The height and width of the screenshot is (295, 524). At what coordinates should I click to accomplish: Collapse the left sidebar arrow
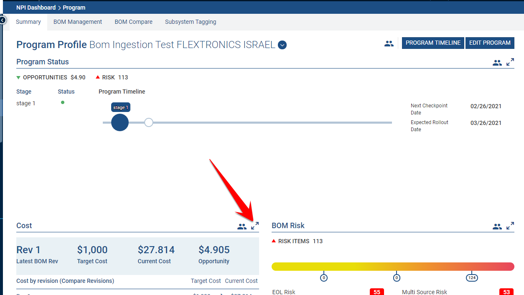3,20
